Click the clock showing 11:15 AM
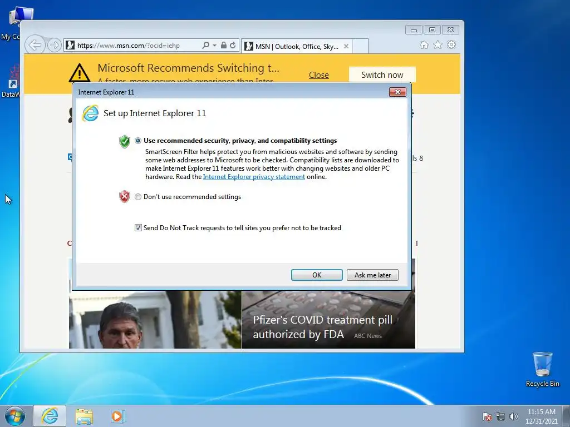This screenshot has width=570, height=427. click(541, 416)
